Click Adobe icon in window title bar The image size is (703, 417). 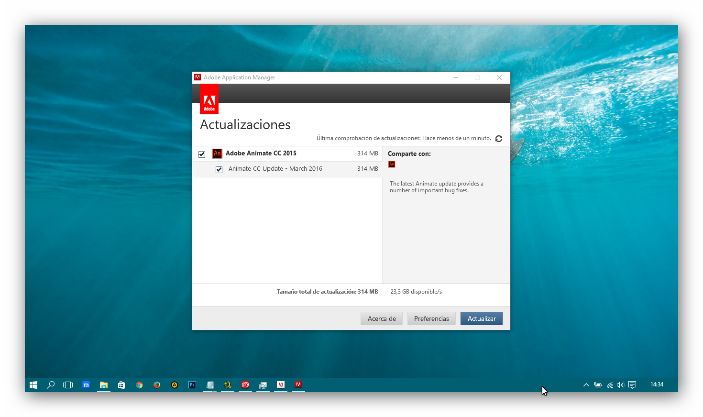tap(198, 77)
